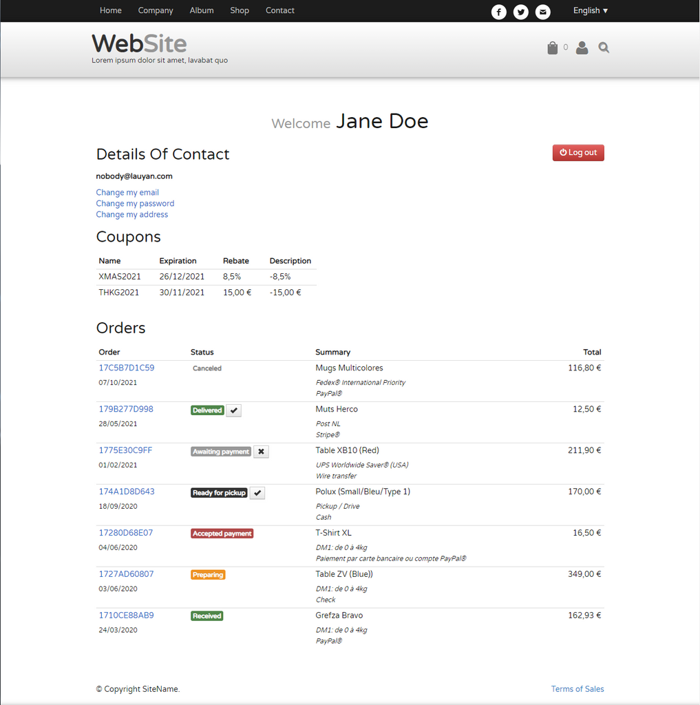Cancel awaiting payment order 1775E30C9FF with the X
This screenshot has height=705, width=700.
pos(261,452)
